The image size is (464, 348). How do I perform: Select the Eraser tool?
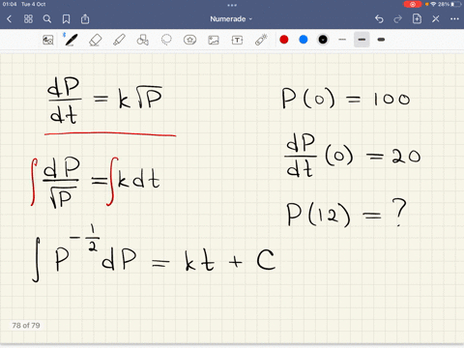point(95,41)
